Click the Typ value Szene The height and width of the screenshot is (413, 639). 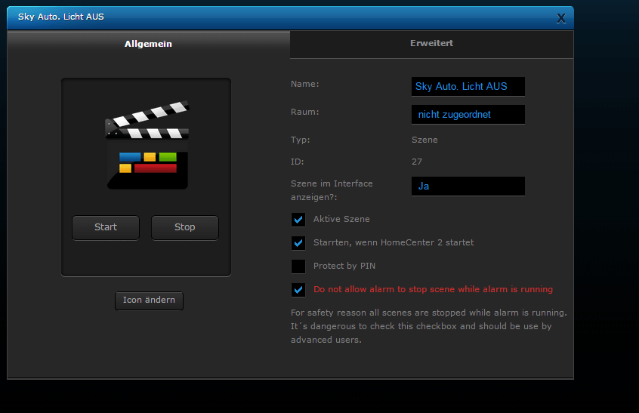click(x=424, y=140)
